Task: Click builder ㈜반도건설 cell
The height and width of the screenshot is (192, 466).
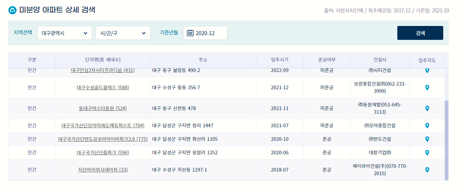Action: pyautogui.click(x=380, y=139)
